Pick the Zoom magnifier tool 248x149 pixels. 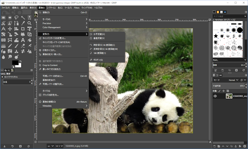29,23
